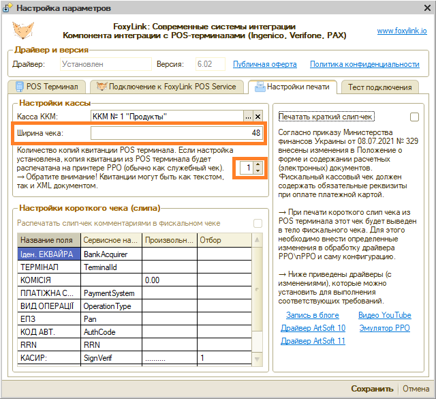The height and width of the screenshot is (399, 436).
Task: Decrease receipt copies with down arrow
Action: point(257,171)
